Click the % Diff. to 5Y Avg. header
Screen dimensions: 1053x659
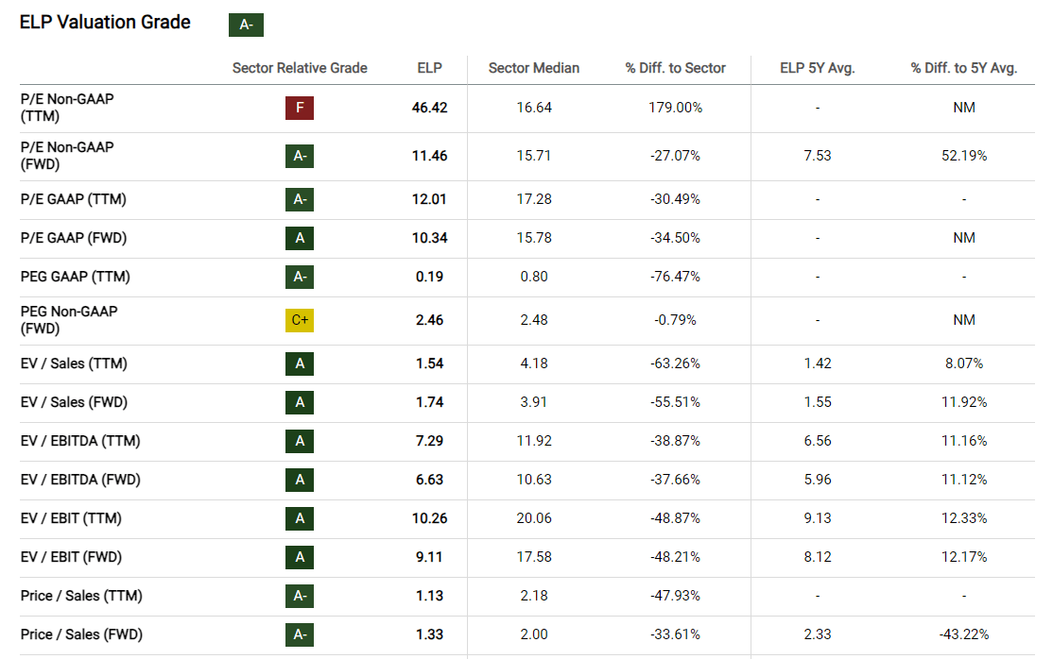coord(964,68)
